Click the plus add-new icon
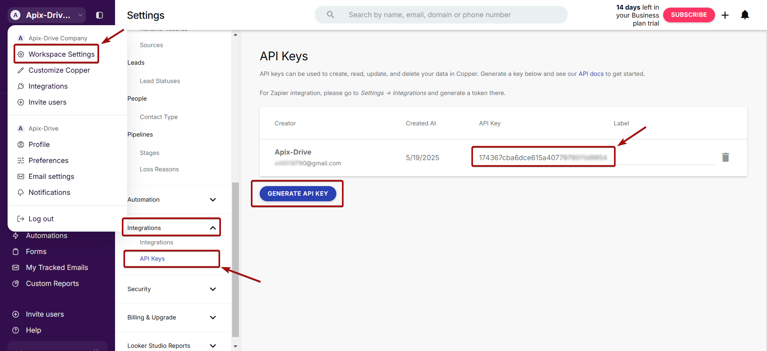767x351 pixels. coord(725,15)
